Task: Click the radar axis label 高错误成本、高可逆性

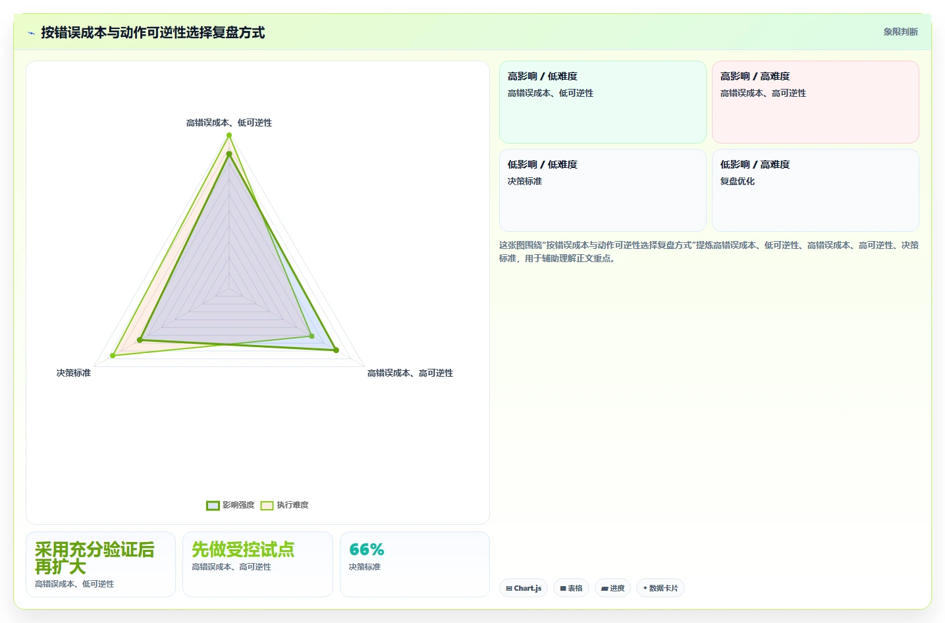Action: point(410,373)
